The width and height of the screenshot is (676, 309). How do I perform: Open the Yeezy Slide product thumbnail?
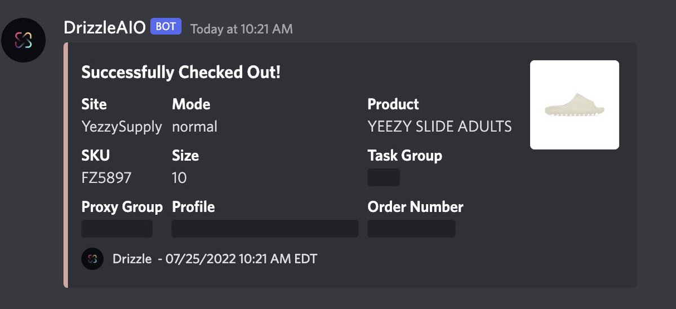pyautogui.click(x=575, y=105)
